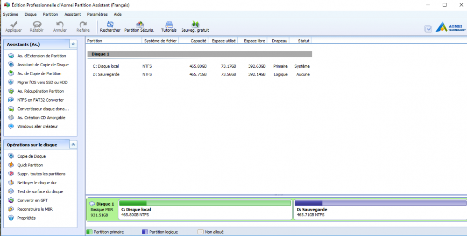This screenshot has width=467, height=236.
Task: Sort by Espace utilisé column header
Action: [x=223, y=41]
